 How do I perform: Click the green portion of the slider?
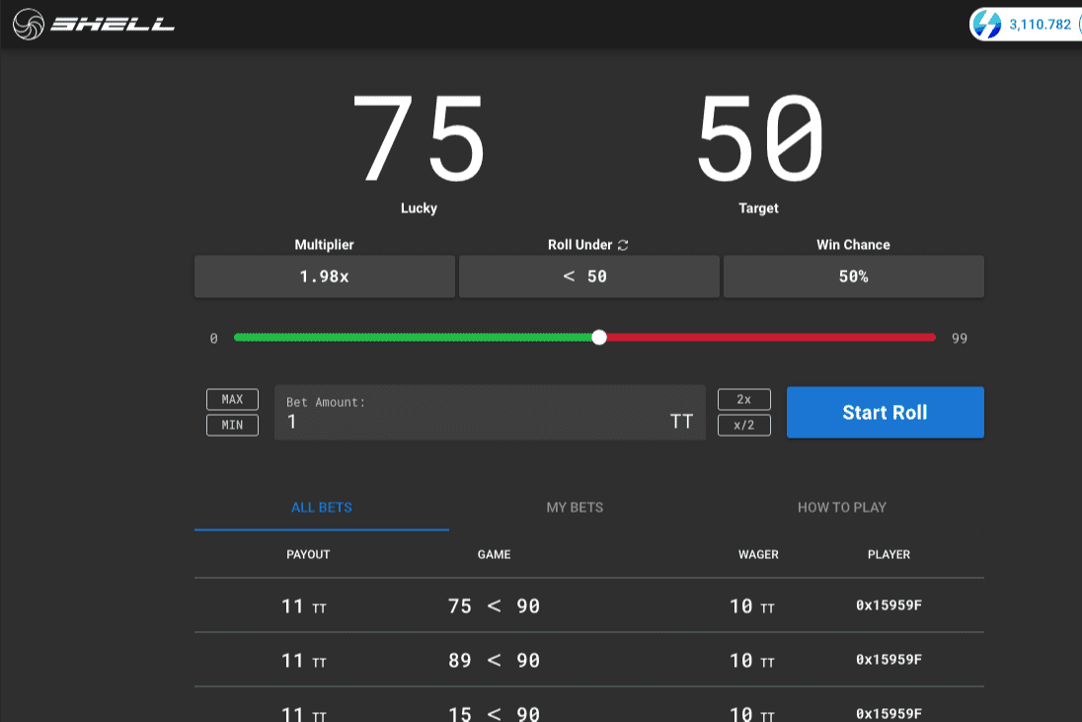(415, 338)
